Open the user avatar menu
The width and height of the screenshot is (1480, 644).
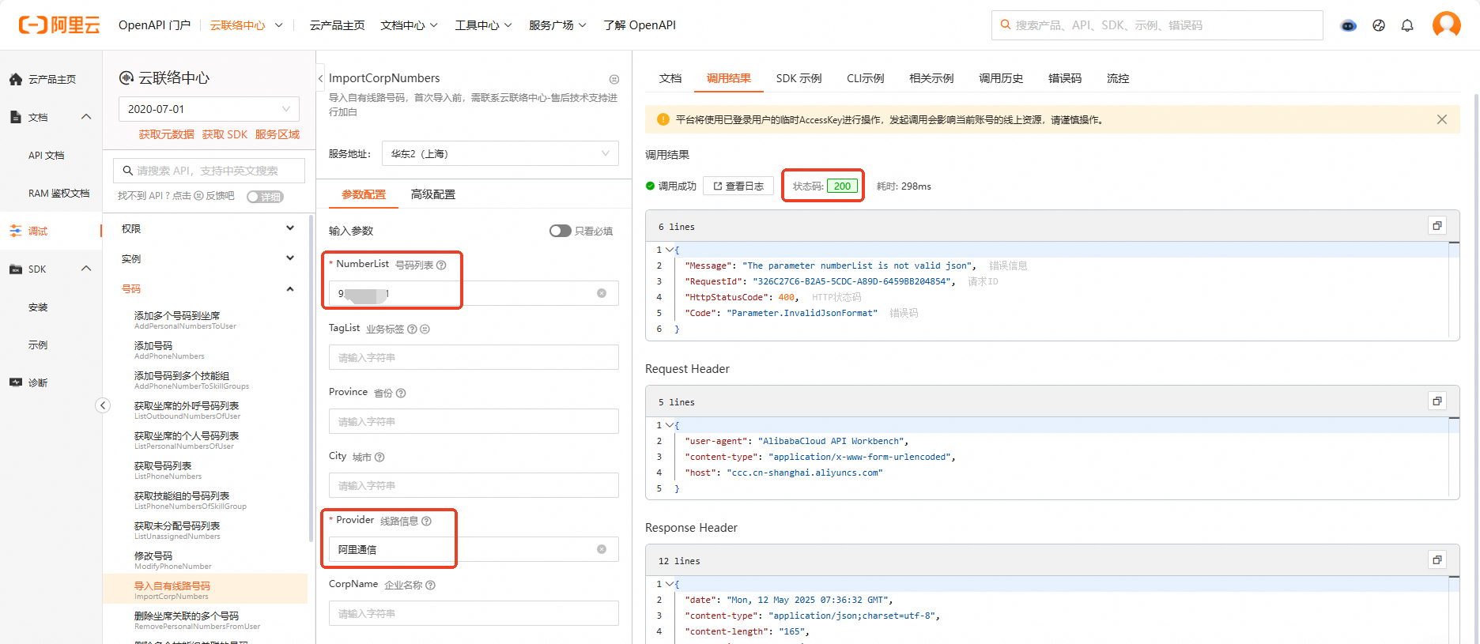pos(1447,24)
